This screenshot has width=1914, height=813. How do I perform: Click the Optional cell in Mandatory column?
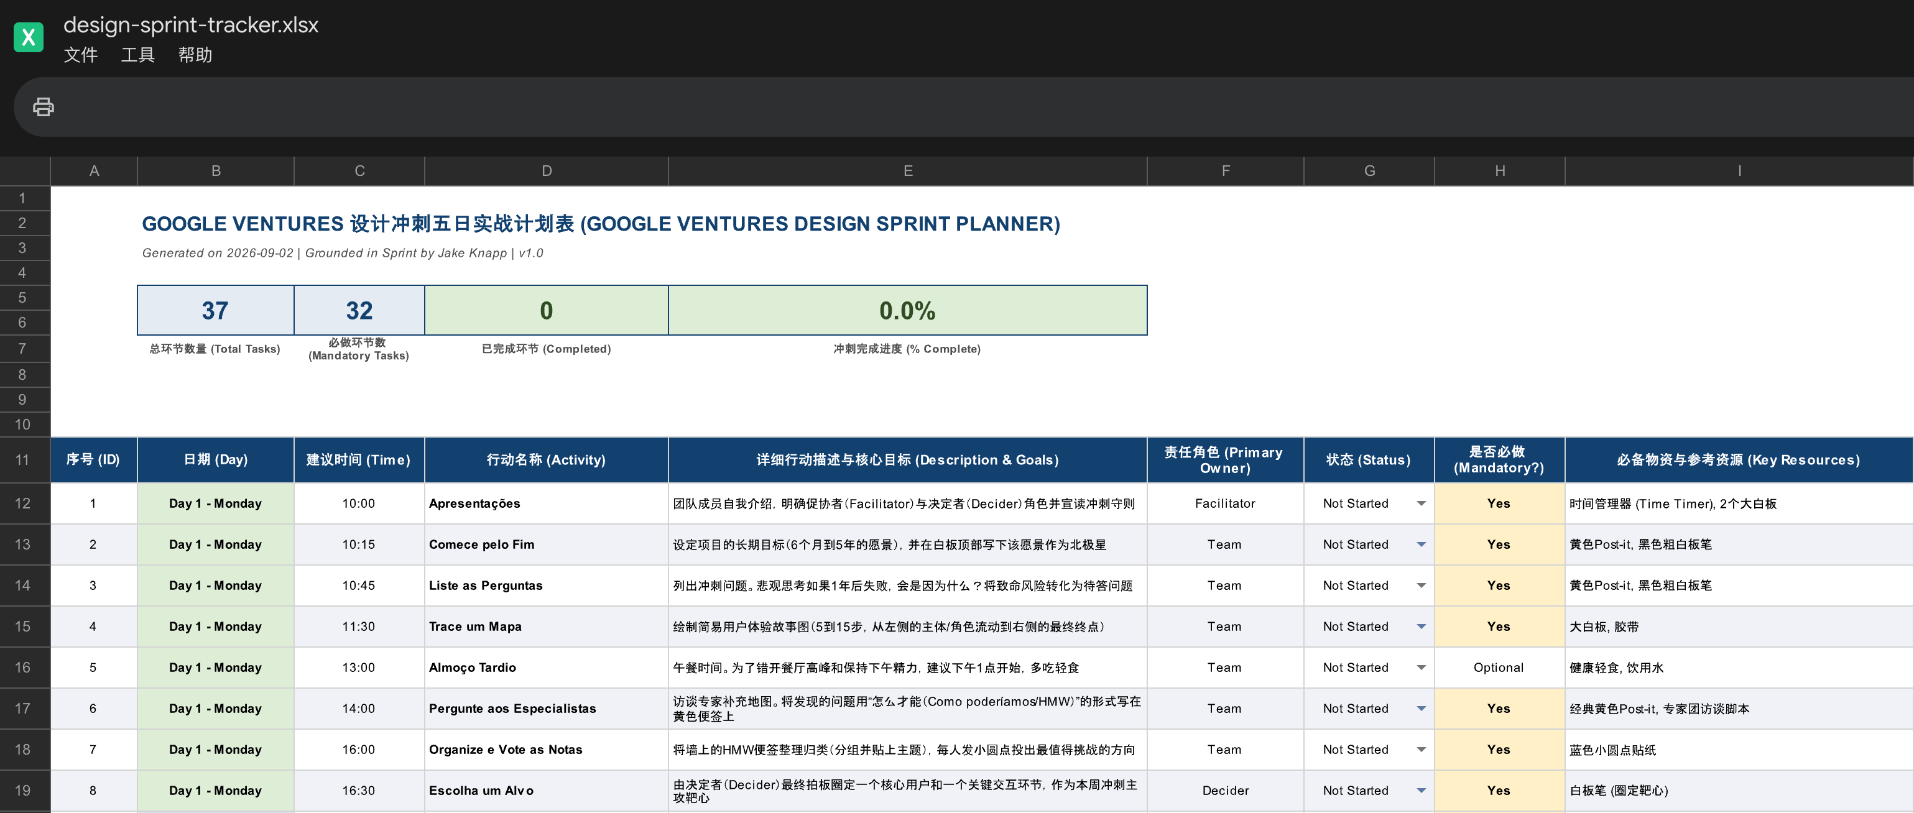coord(1499,668)
